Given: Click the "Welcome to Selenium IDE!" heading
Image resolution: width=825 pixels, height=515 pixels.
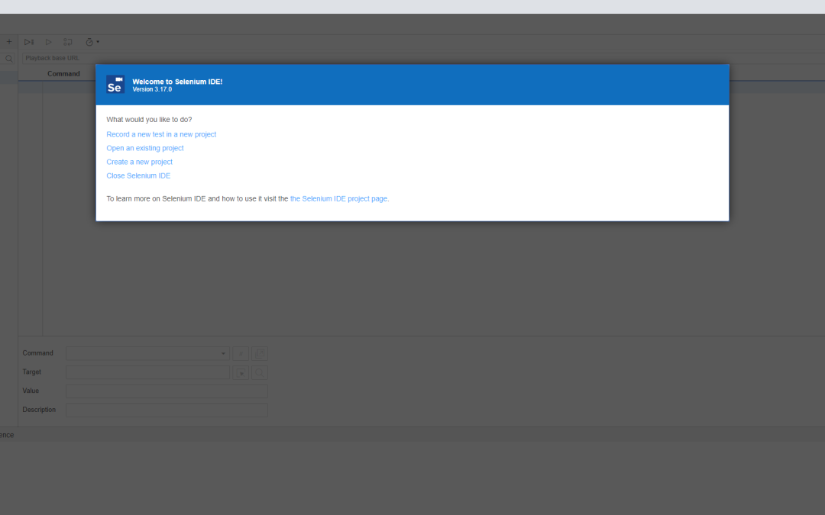Looking at the screenshot, I should point(177,82).
